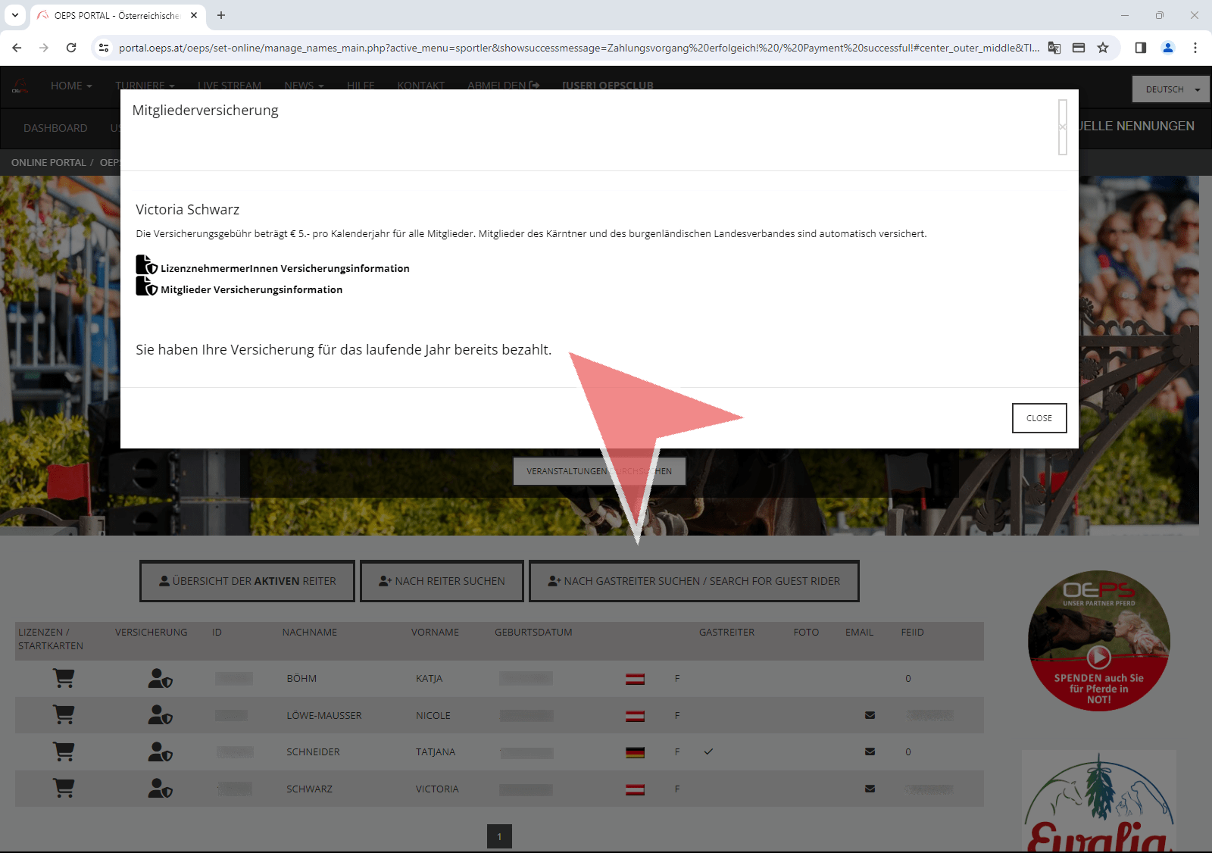Play the OEPS Spenden video thumbnail

(1098, 656)
